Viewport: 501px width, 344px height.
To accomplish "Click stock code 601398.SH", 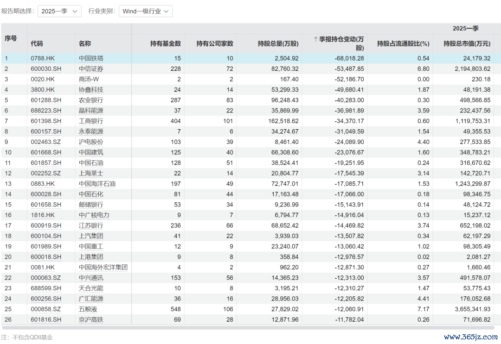I will point(46,121).
